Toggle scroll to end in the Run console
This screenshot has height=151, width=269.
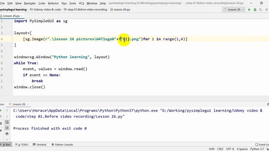7,128
